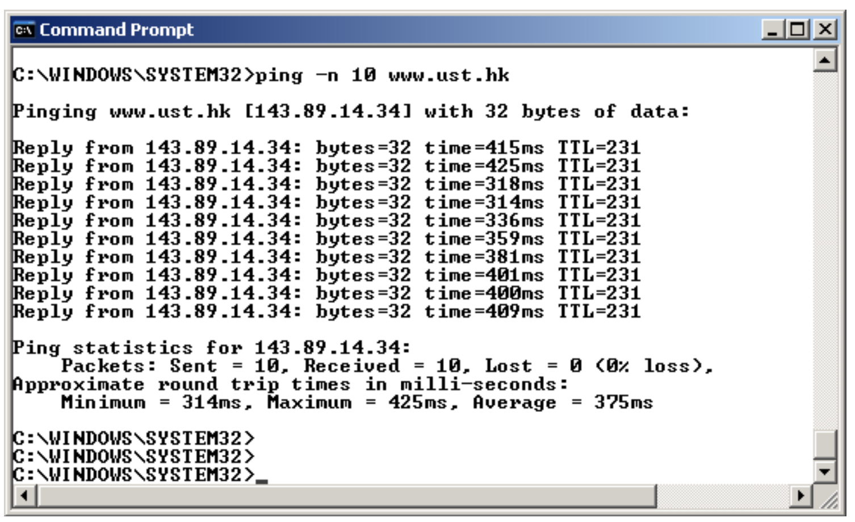Click the 'Ping statistics for 143.89.14.34:' line

coord(211,348)
